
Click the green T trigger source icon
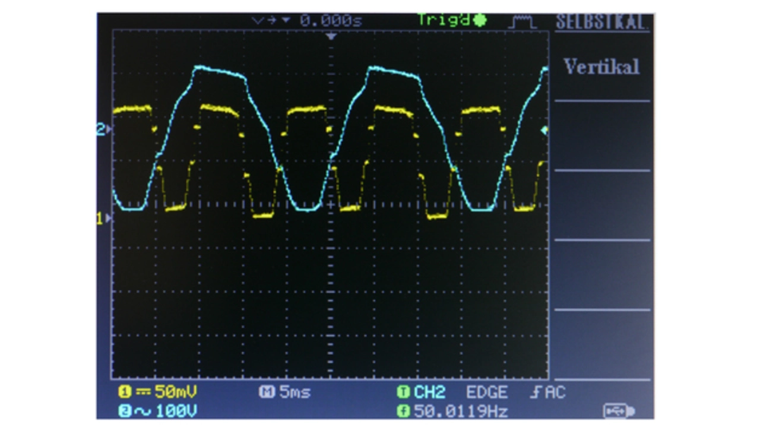pyautogui.click(x=403, y=392)
